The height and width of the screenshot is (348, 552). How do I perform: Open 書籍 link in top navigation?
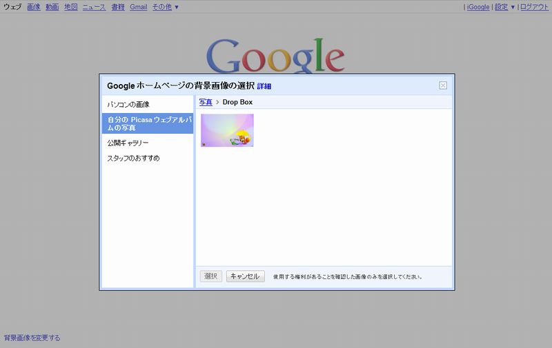(118, 7)
